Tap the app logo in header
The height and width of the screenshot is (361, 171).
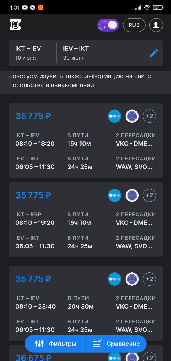pos(15,25)
